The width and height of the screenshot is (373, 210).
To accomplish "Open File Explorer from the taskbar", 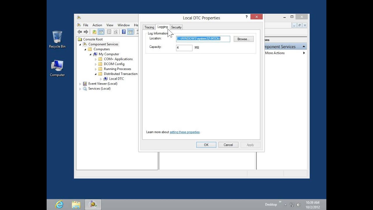I will click(x=76, y=204).
